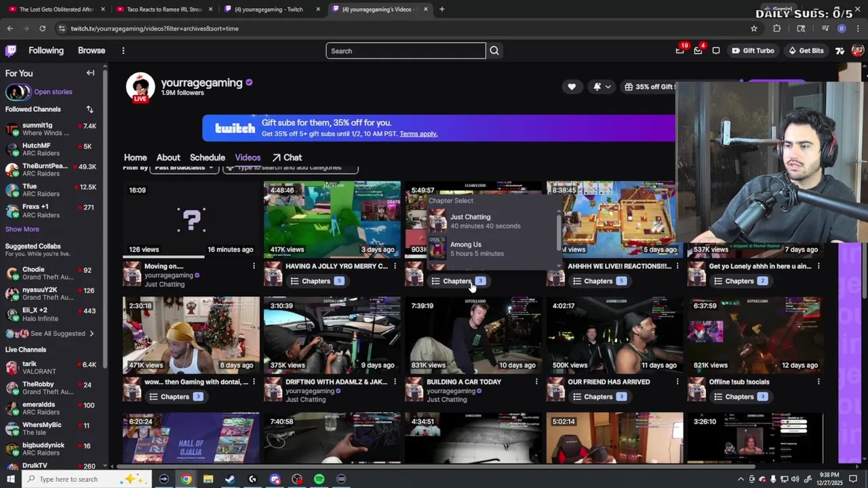Open tarik VALORANT live channel
Viewport: 868px width, 488px height.
pyautogui.click(x=51, y=367)
